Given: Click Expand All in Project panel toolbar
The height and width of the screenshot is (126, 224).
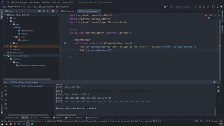Looking at the screenshot, I should tap(43, 11).
